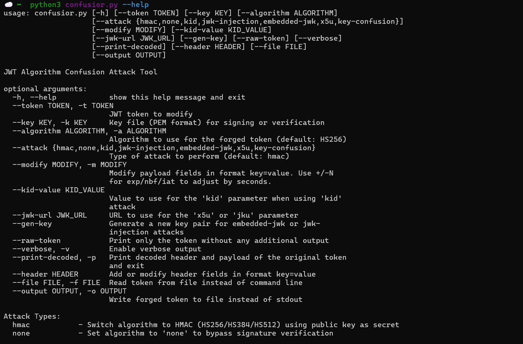The width and height of the screenshot is (523, 344).
Task: Select the "JWT Algorithm Confusion Attack Tool" title line
Action: (80, 72)
